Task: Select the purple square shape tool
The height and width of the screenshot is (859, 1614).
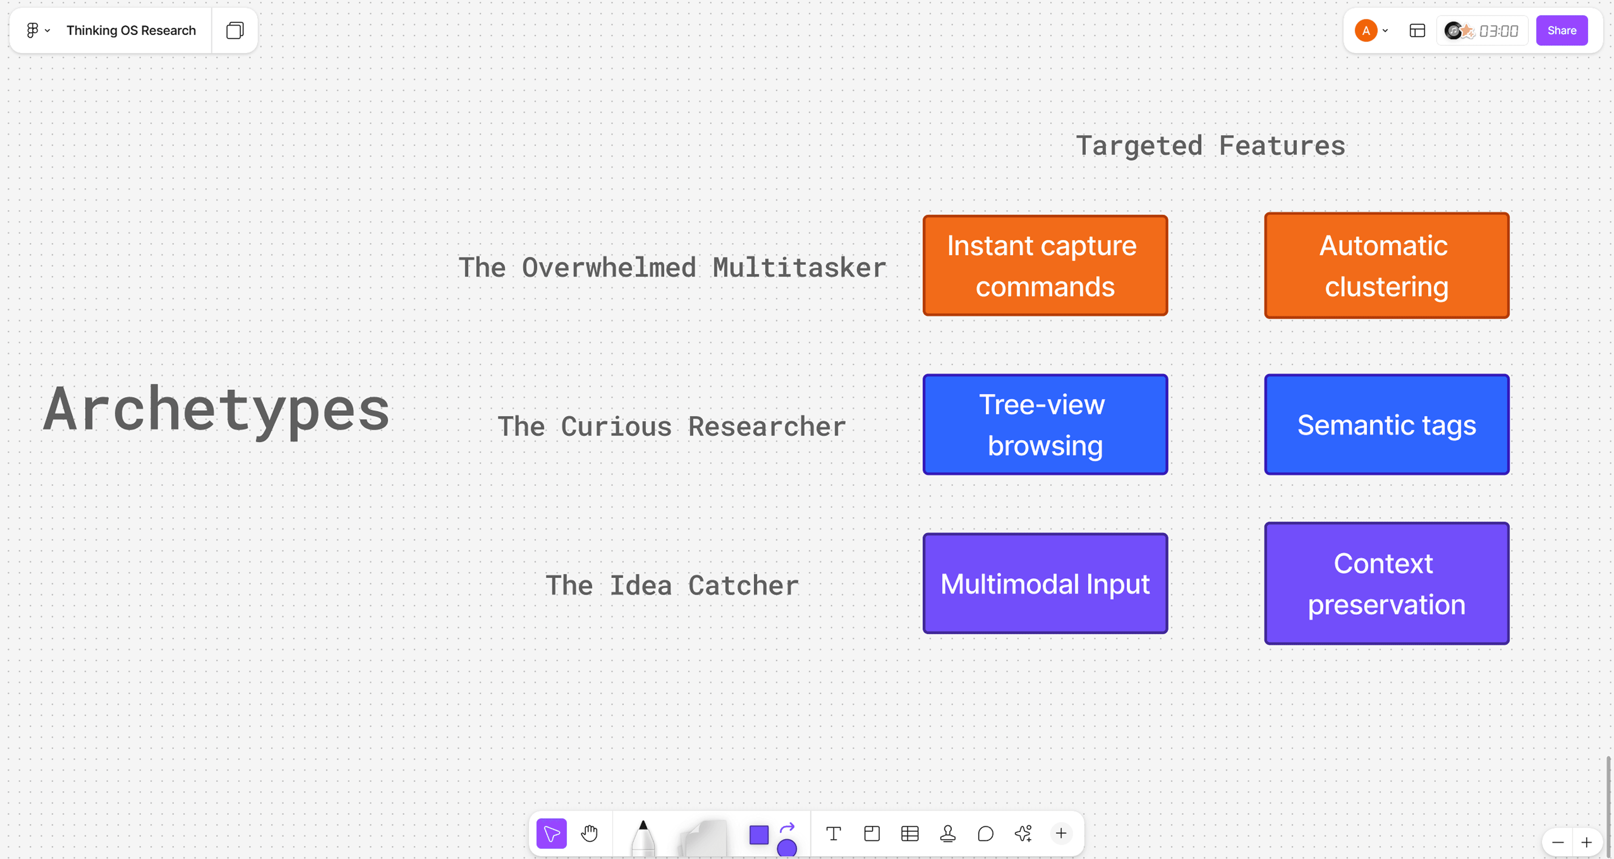Action: tap(759, 834)
